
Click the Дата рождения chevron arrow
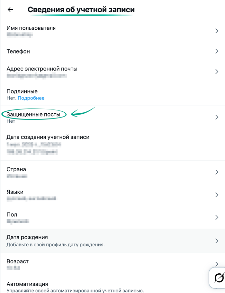(x=217, y=241)
